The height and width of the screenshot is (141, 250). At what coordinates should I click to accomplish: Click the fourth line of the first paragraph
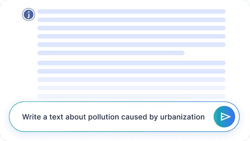[x=131, y=36]
